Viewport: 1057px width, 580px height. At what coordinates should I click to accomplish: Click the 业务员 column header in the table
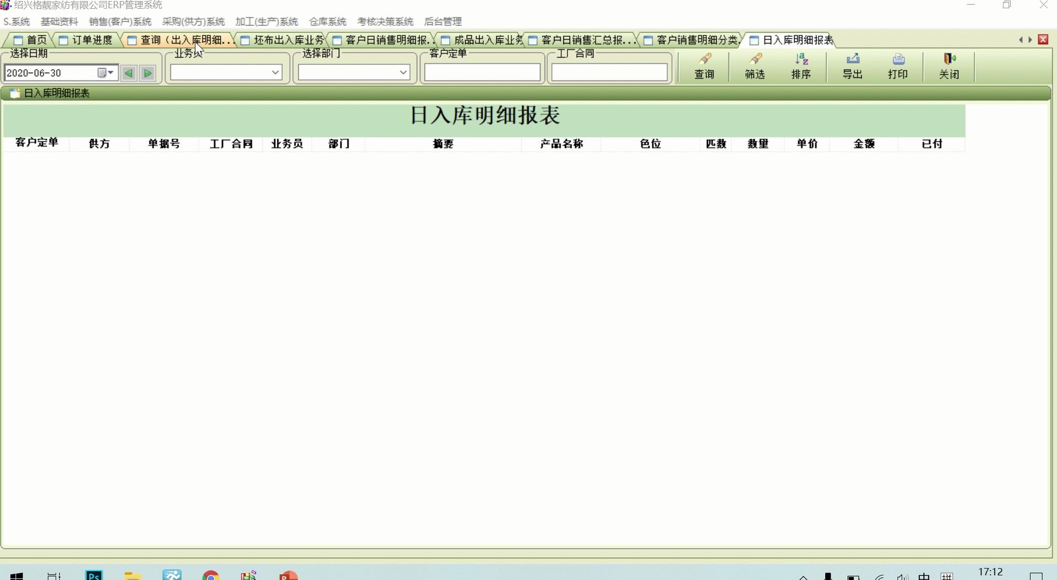point(287,144)
